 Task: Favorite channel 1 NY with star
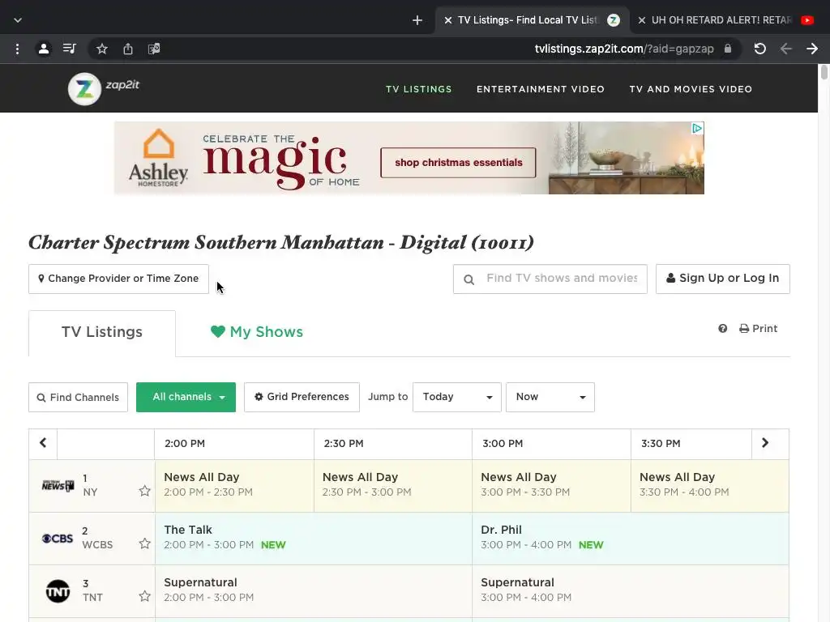[x=144, y=492]
